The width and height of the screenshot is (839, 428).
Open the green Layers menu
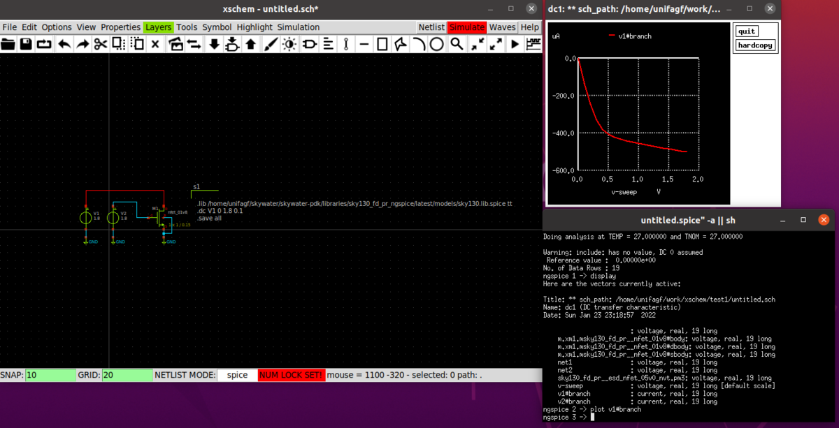(159, 27)
